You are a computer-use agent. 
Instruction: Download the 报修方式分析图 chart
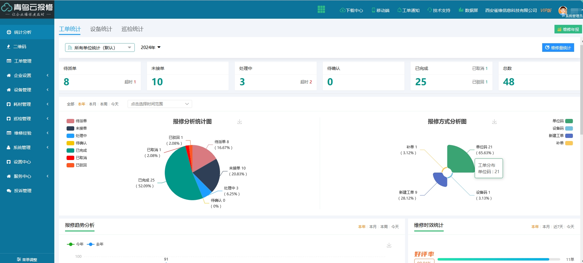[494, 122]
